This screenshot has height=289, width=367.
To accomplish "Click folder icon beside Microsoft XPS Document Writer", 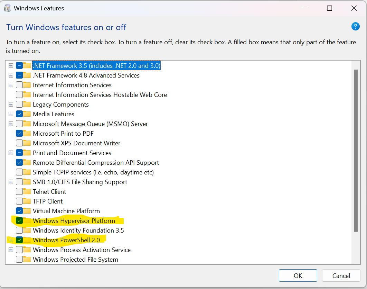I will click(27, 143).
